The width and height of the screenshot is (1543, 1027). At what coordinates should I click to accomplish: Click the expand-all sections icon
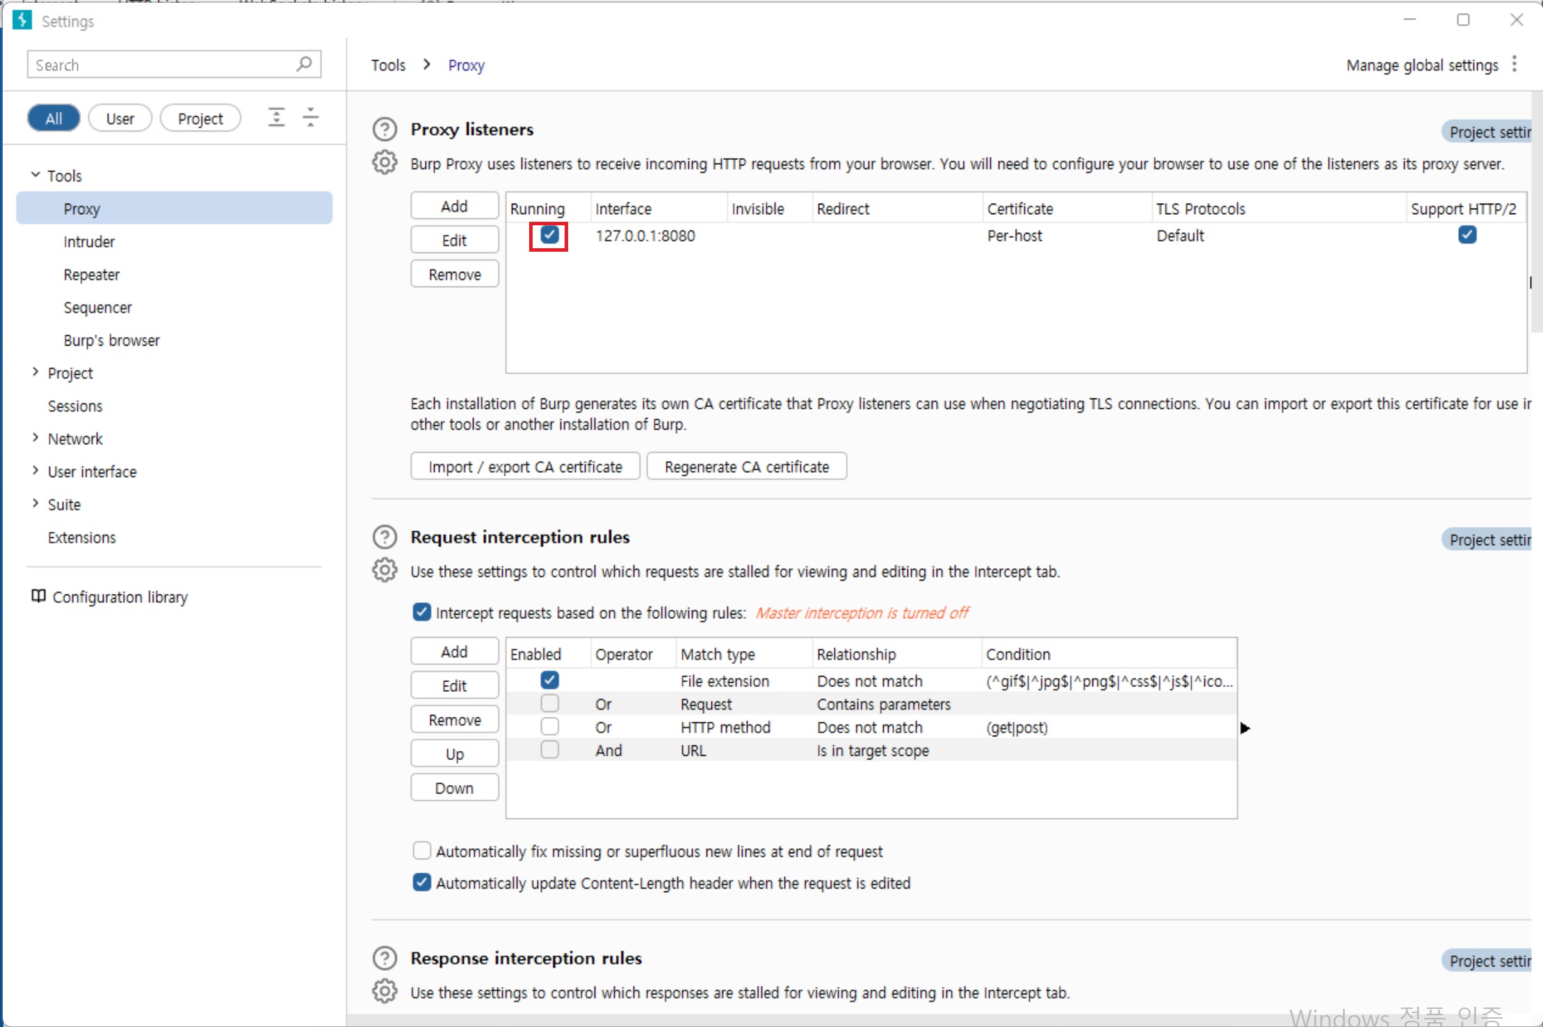pyautogui.click(x=277, y=118)
